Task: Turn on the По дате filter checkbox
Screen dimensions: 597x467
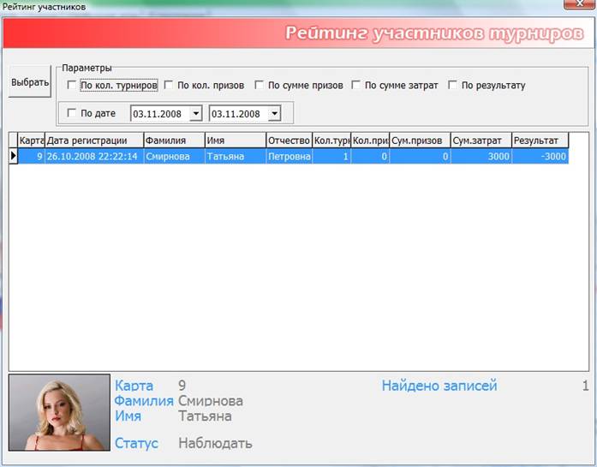Action: [71, 113]
